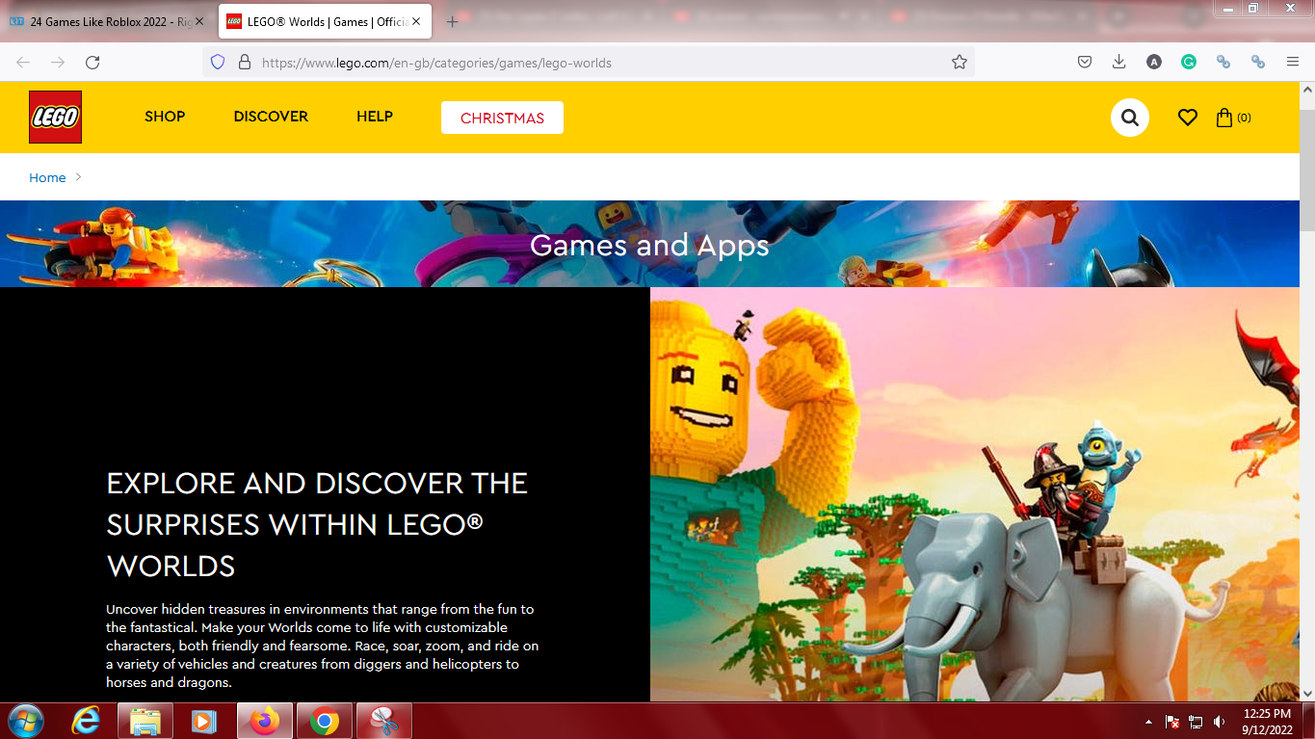The height and width of the screenshot is (739, 1315).
Task: Click the Grammarly extension icon
Action: click(1189, 63)
